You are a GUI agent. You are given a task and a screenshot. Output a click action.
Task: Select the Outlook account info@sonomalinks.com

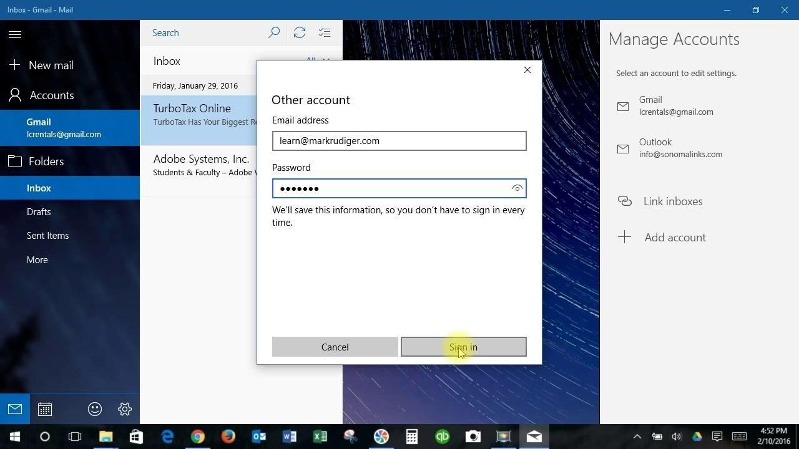point(680,148)
